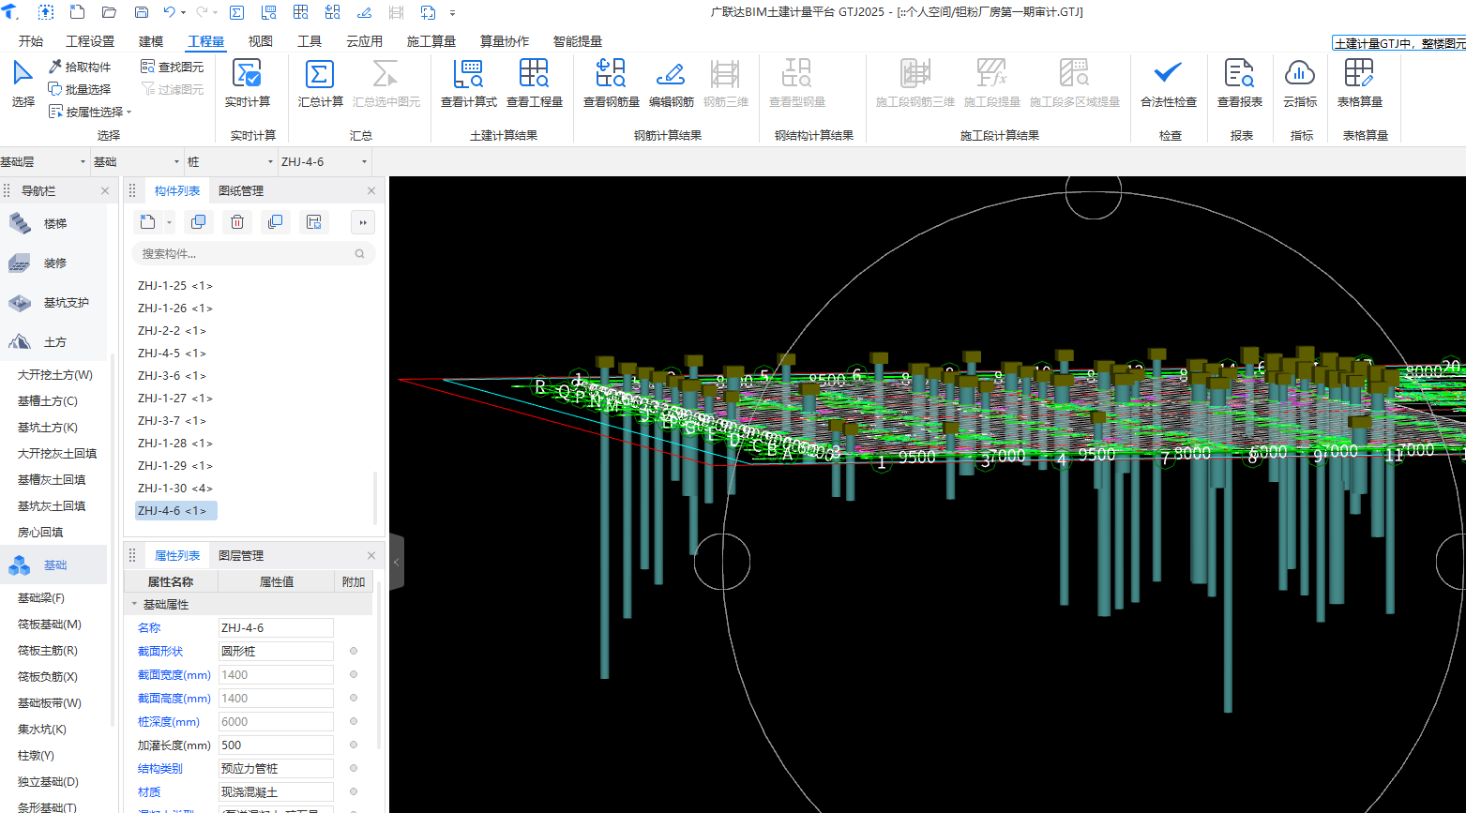Open edit rebar (编辑钢筋) tool
The image size is (1466, 813).
672,84
